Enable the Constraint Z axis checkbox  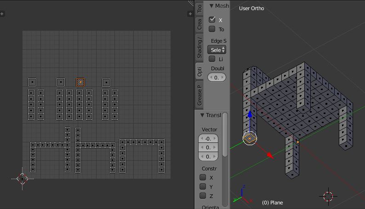coord(203,196)
